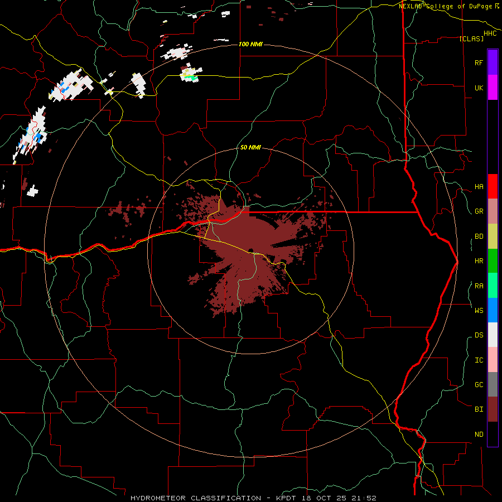
Task: Click the blue WS legend swatch
Action: pos(493,310)
